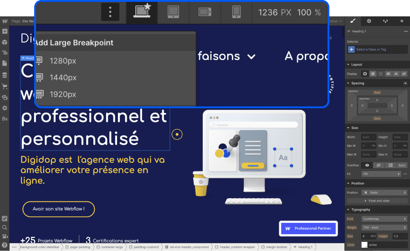Switch to Element Settings gear tab

[369, 21]
